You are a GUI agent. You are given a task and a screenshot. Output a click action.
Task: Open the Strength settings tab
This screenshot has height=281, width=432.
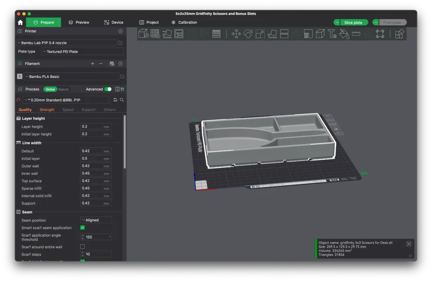pyautogui.click(x=47, y=110)
